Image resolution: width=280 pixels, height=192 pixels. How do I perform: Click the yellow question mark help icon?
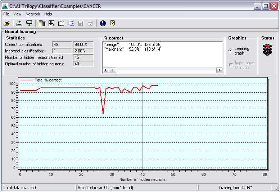tap(113, 23)
